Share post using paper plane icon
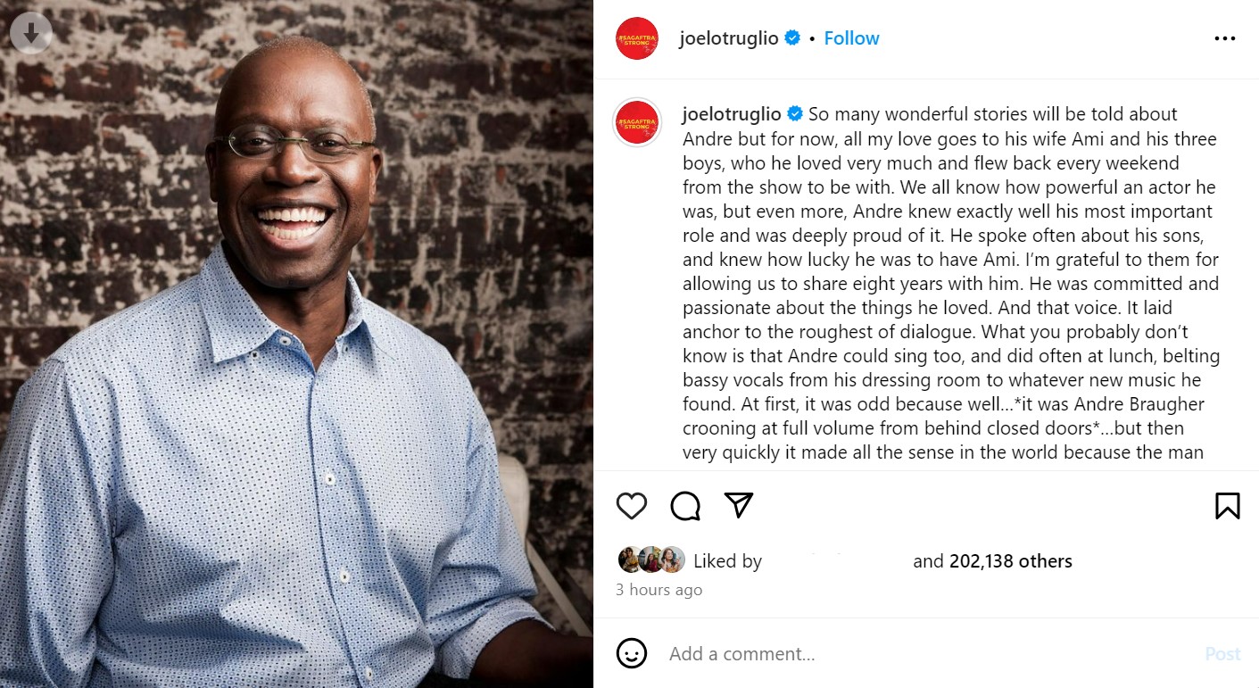This screenshot has height=688, width=1259. point(739,505)
